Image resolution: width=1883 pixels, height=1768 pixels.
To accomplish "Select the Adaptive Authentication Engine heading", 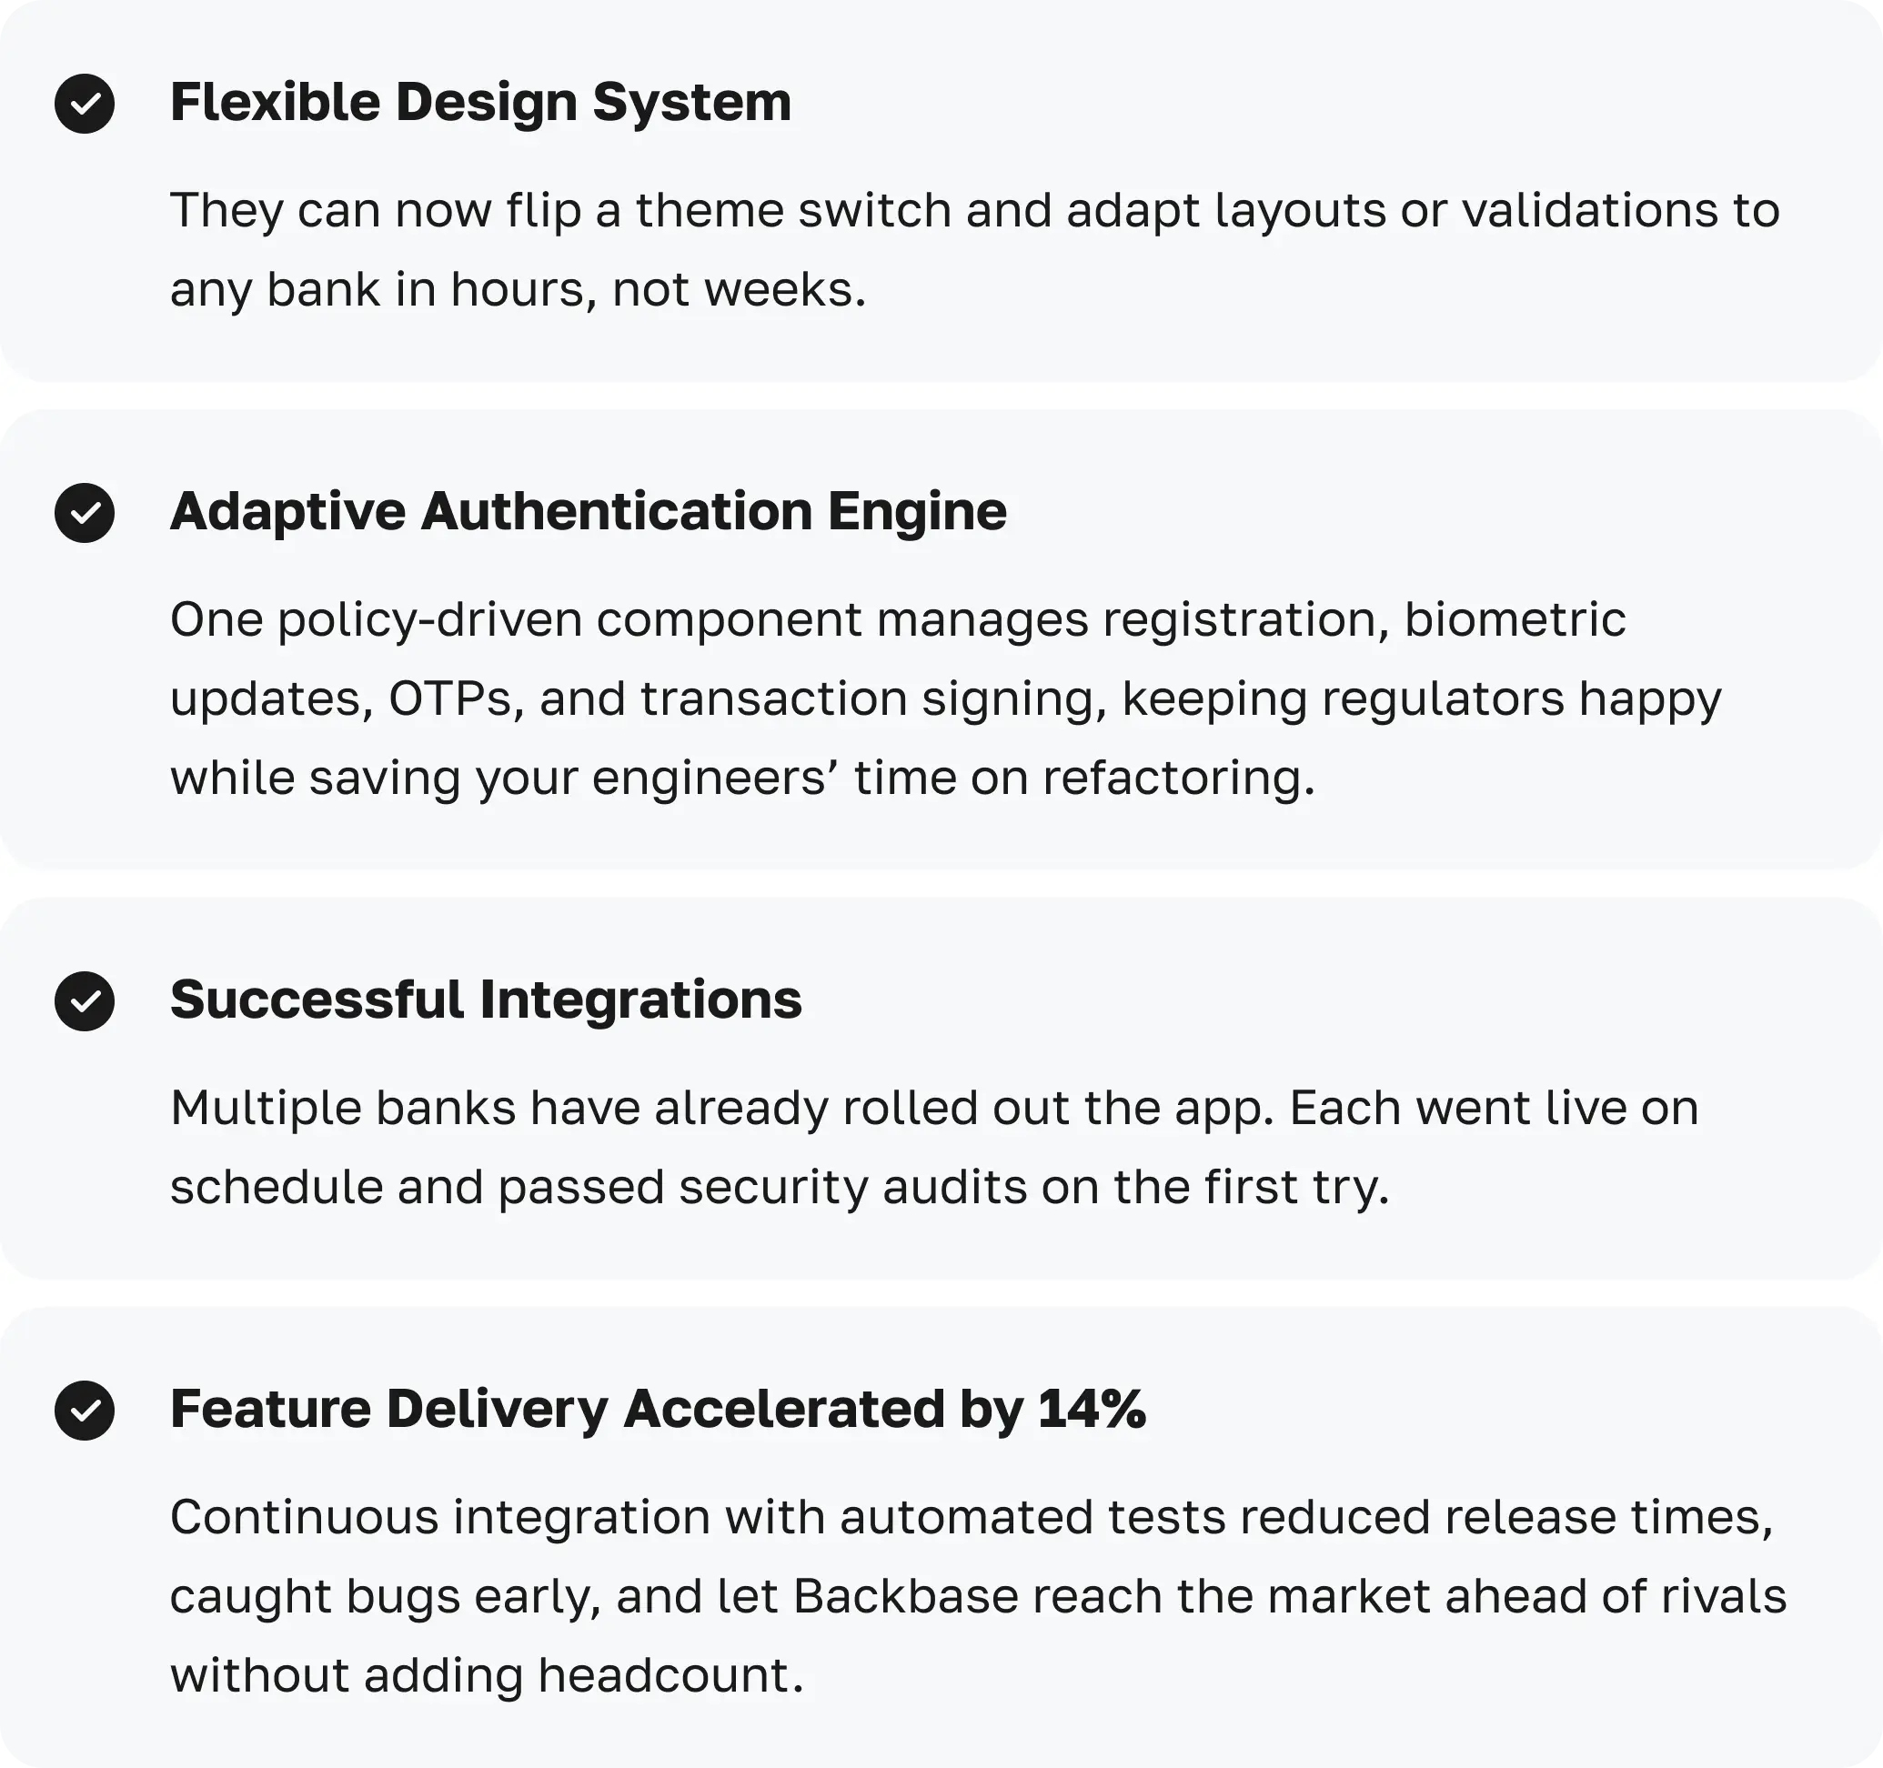I will point(588,511).
